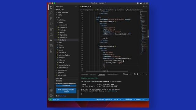Switch to the Problems tab

pyautogui.click(x=84, y=74)
